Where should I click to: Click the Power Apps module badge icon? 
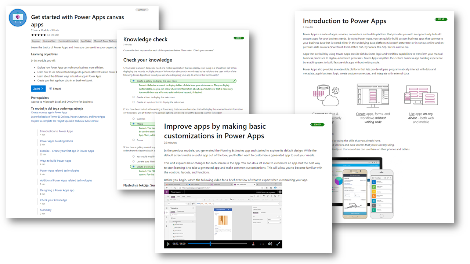(x=18, y=18)
